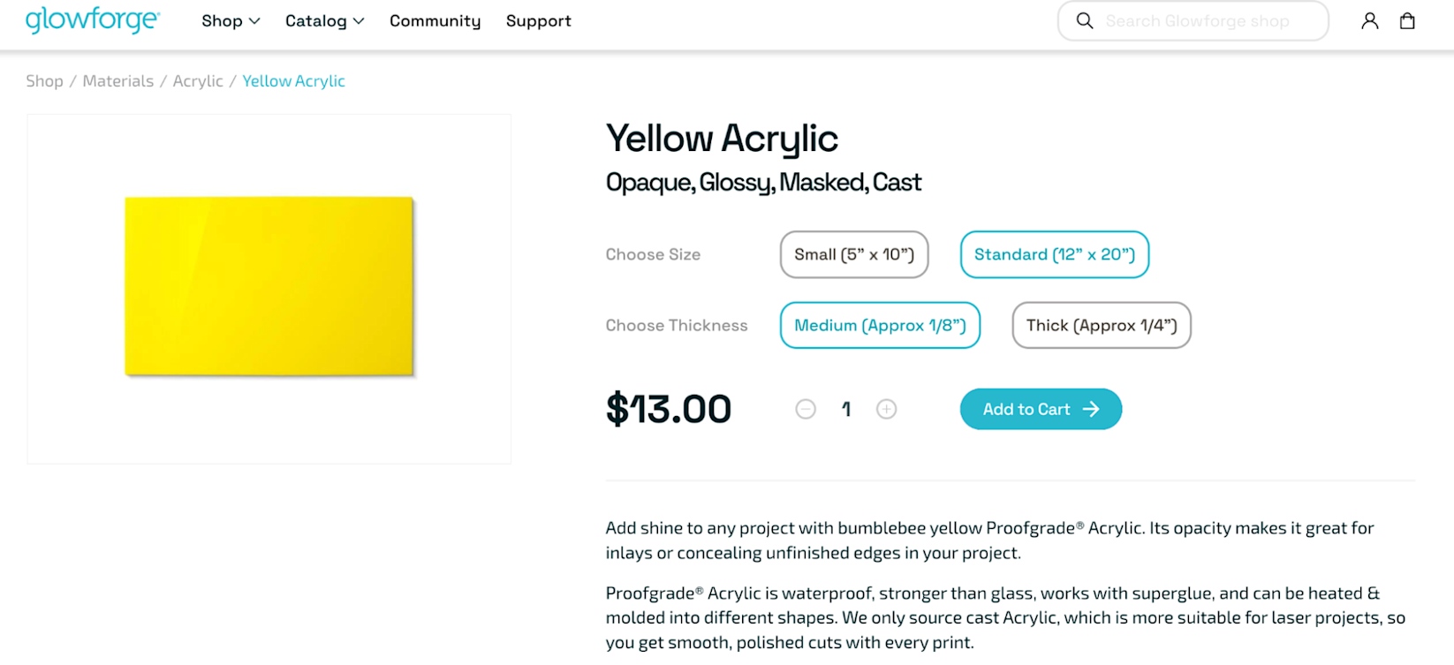Click the Add to Cart button
Image resolution: width=1454 pixels, height=665 pixels.
click(x=1041, y=409)
